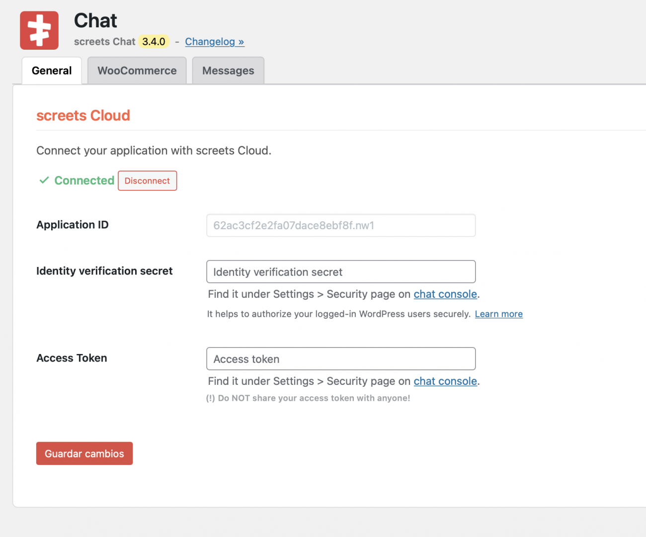Click the 3.4.0 version badge

click(x=154, y=42)
